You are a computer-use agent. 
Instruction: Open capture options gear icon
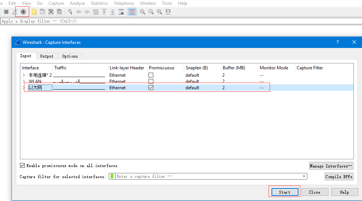tap(23, 12)
